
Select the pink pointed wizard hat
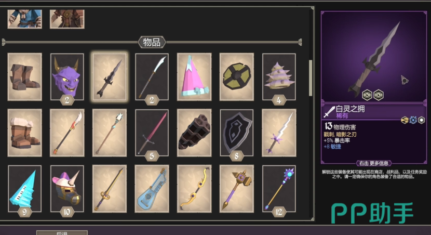(x=194, y=77)
